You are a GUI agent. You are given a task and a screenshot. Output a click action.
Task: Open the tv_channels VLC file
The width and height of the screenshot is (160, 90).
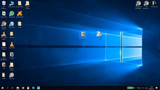(x=12, y=45)
